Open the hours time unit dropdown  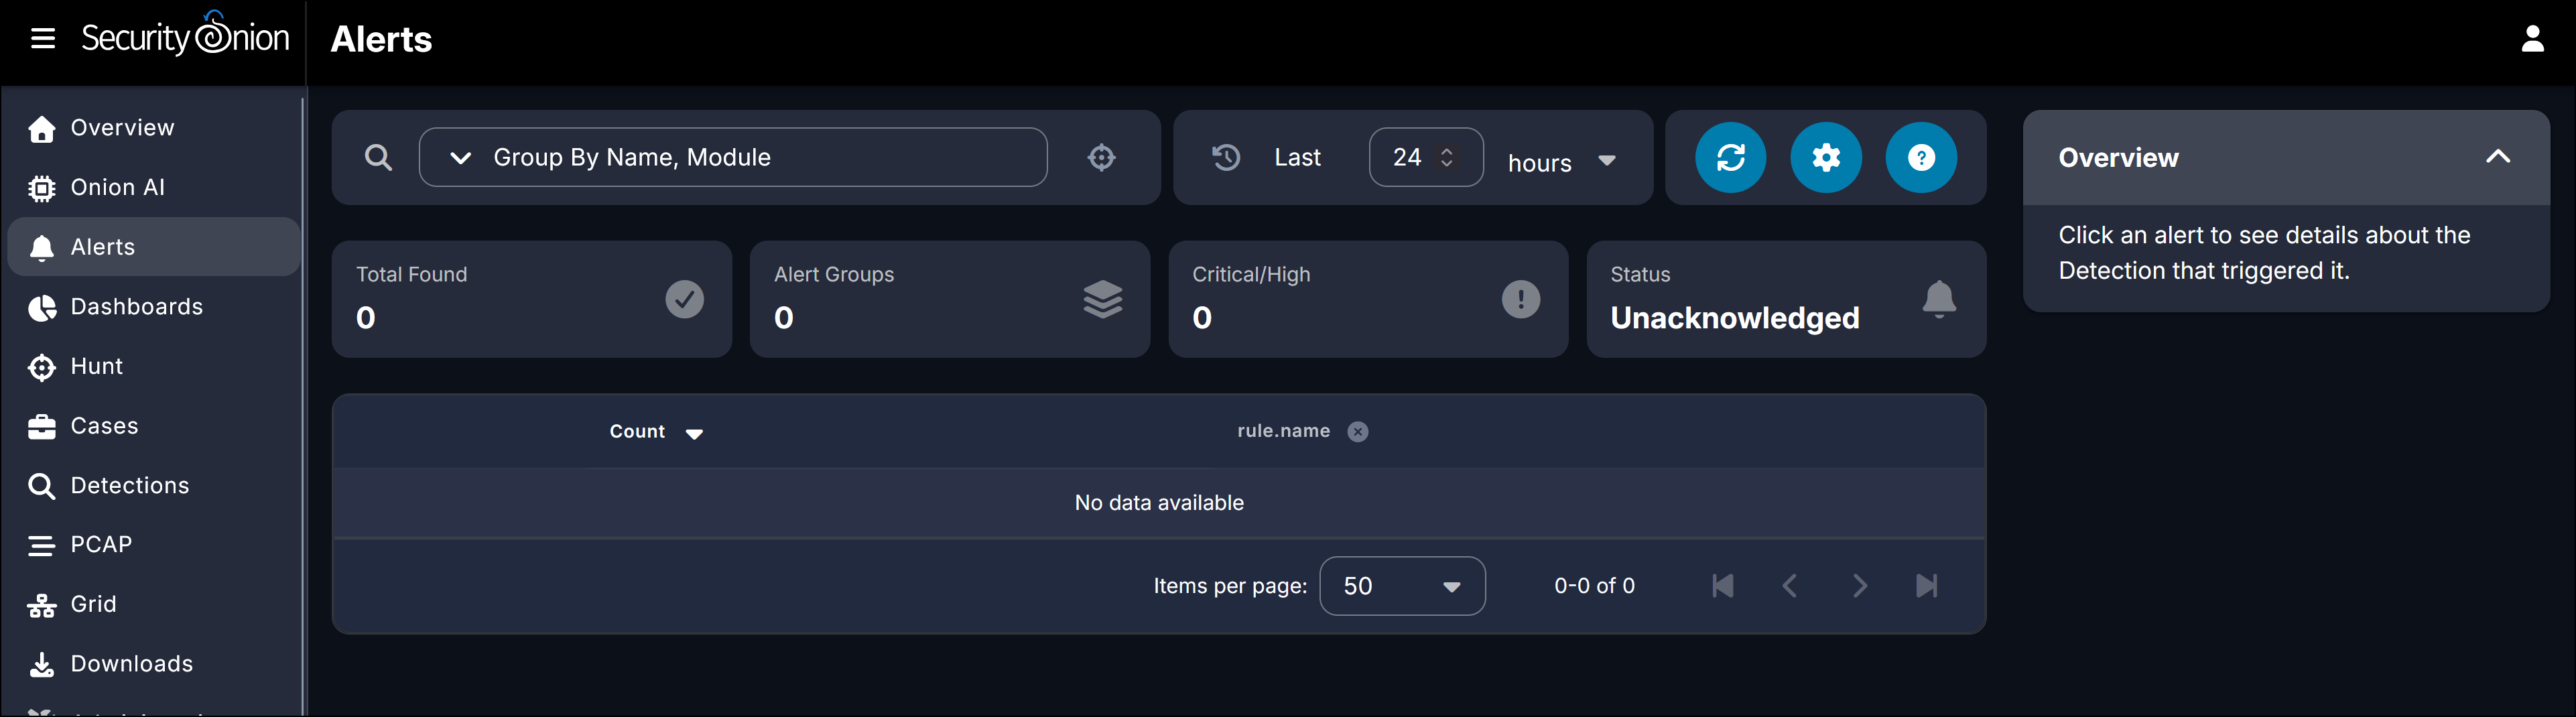coord(1561,161)
